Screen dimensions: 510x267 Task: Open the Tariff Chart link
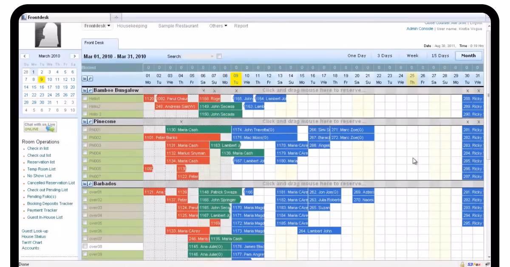click(32, 242)
